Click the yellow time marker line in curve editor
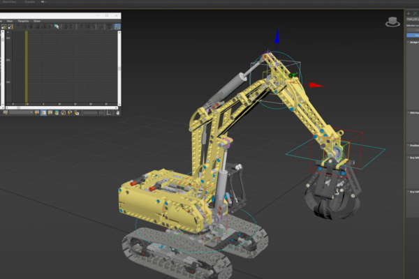The height and width of the screenshot is (279, 419). (x=27, y=67)
